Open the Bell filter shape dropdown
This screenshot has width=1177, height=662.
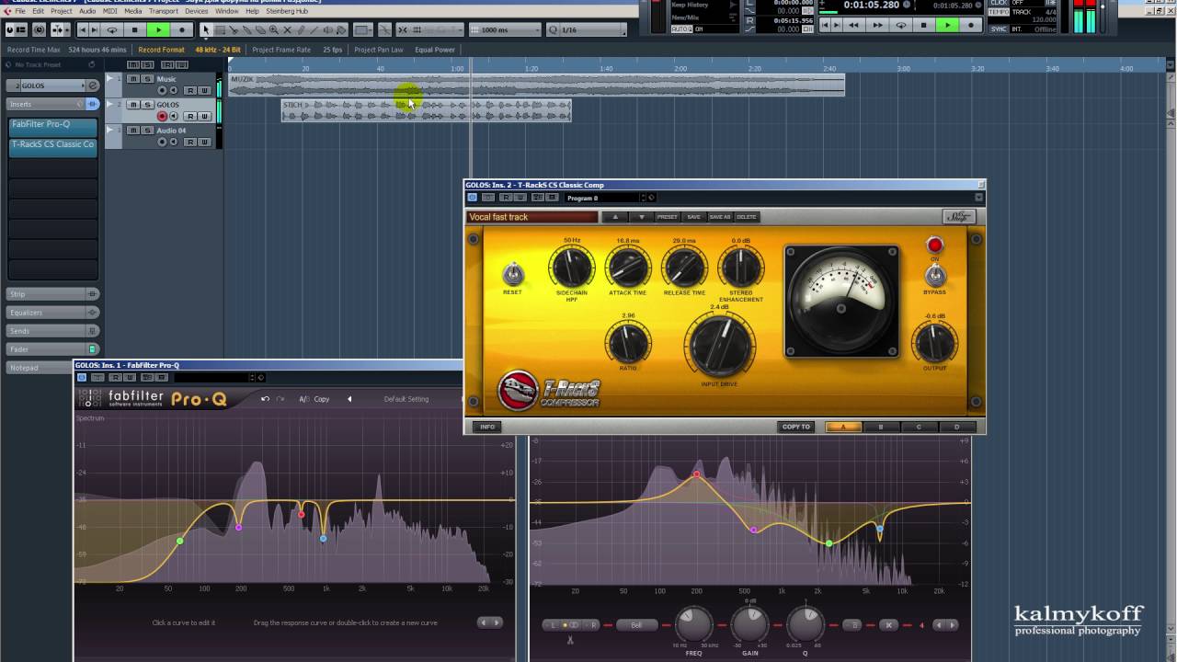pos(636,625)
